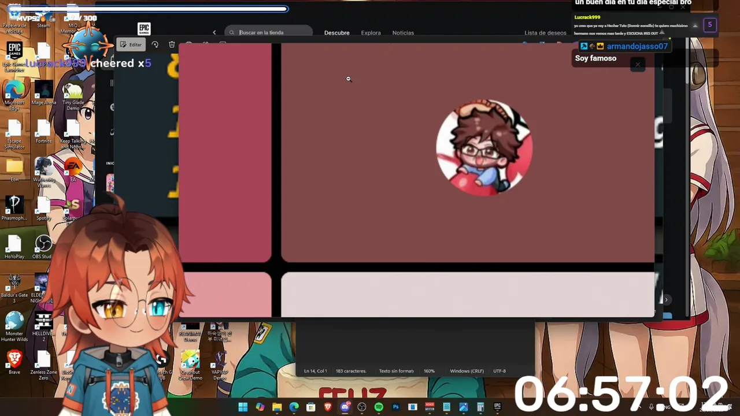740x416 pixels.
Task: Click the purple 5 badge in chat
Action: pos(710,25)
